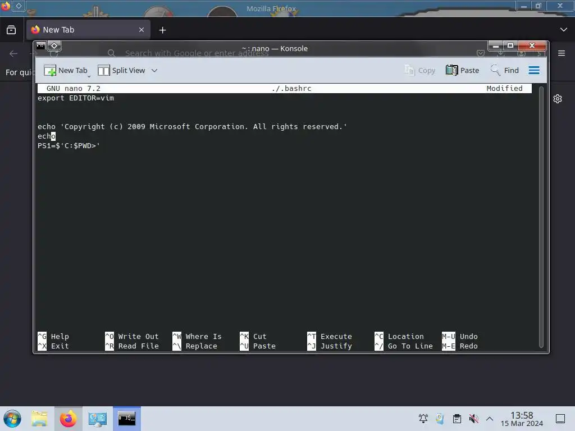Click the Firefox address search field
575x431 pixels.
coord(197,53)
